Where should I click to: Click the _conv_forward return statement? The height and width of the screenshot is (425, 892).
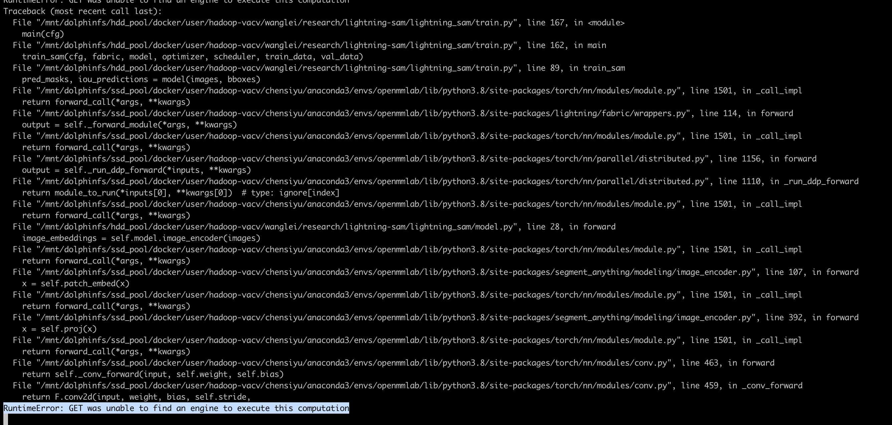tap(152, 374)
